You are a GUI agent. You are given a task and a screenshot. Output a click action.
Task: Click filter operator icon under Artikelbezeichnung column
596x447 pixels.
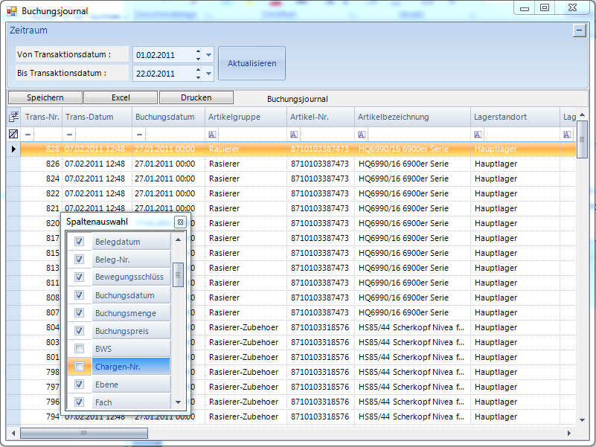click(362, 135)
